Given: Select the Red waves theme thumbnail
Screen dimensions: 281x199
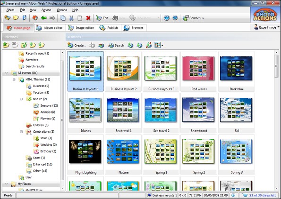Looking at the screenshot, I should click(199, 71).
